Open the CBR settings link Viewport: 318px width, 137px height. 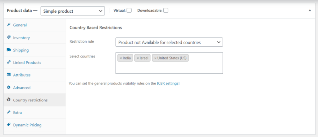tap(168, 83)
